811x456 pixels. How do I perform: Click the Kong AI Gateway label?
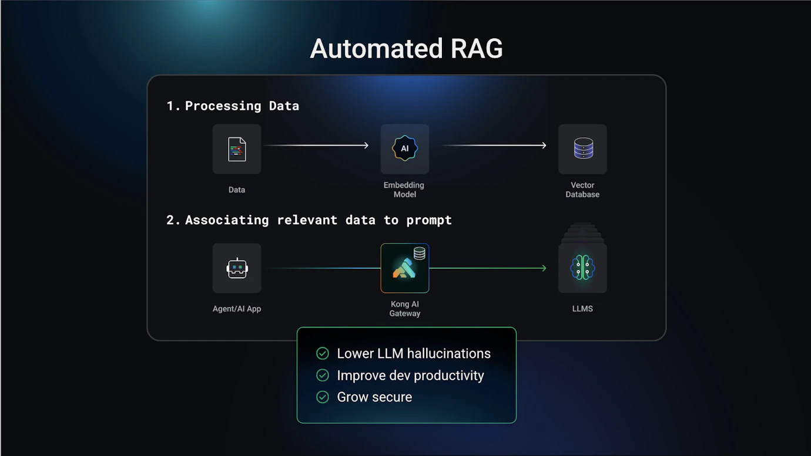404,309
